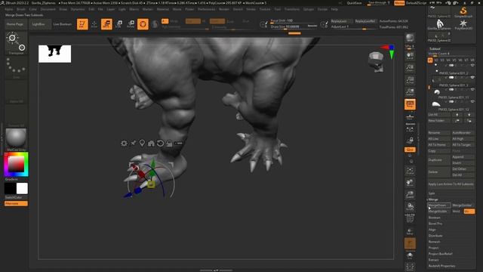Toggle the orange Perspective button on right shelf

coord(410,104)
